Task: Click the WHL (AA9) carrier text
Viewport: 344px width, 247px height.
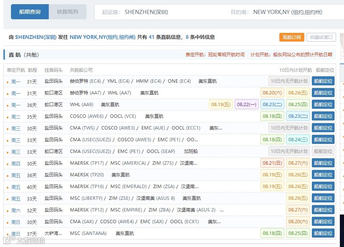Action: [82, 105]
